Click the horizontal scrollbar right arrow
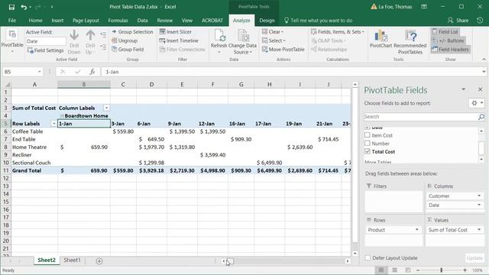Screen dimensions: 489x275 click(348, 261)
